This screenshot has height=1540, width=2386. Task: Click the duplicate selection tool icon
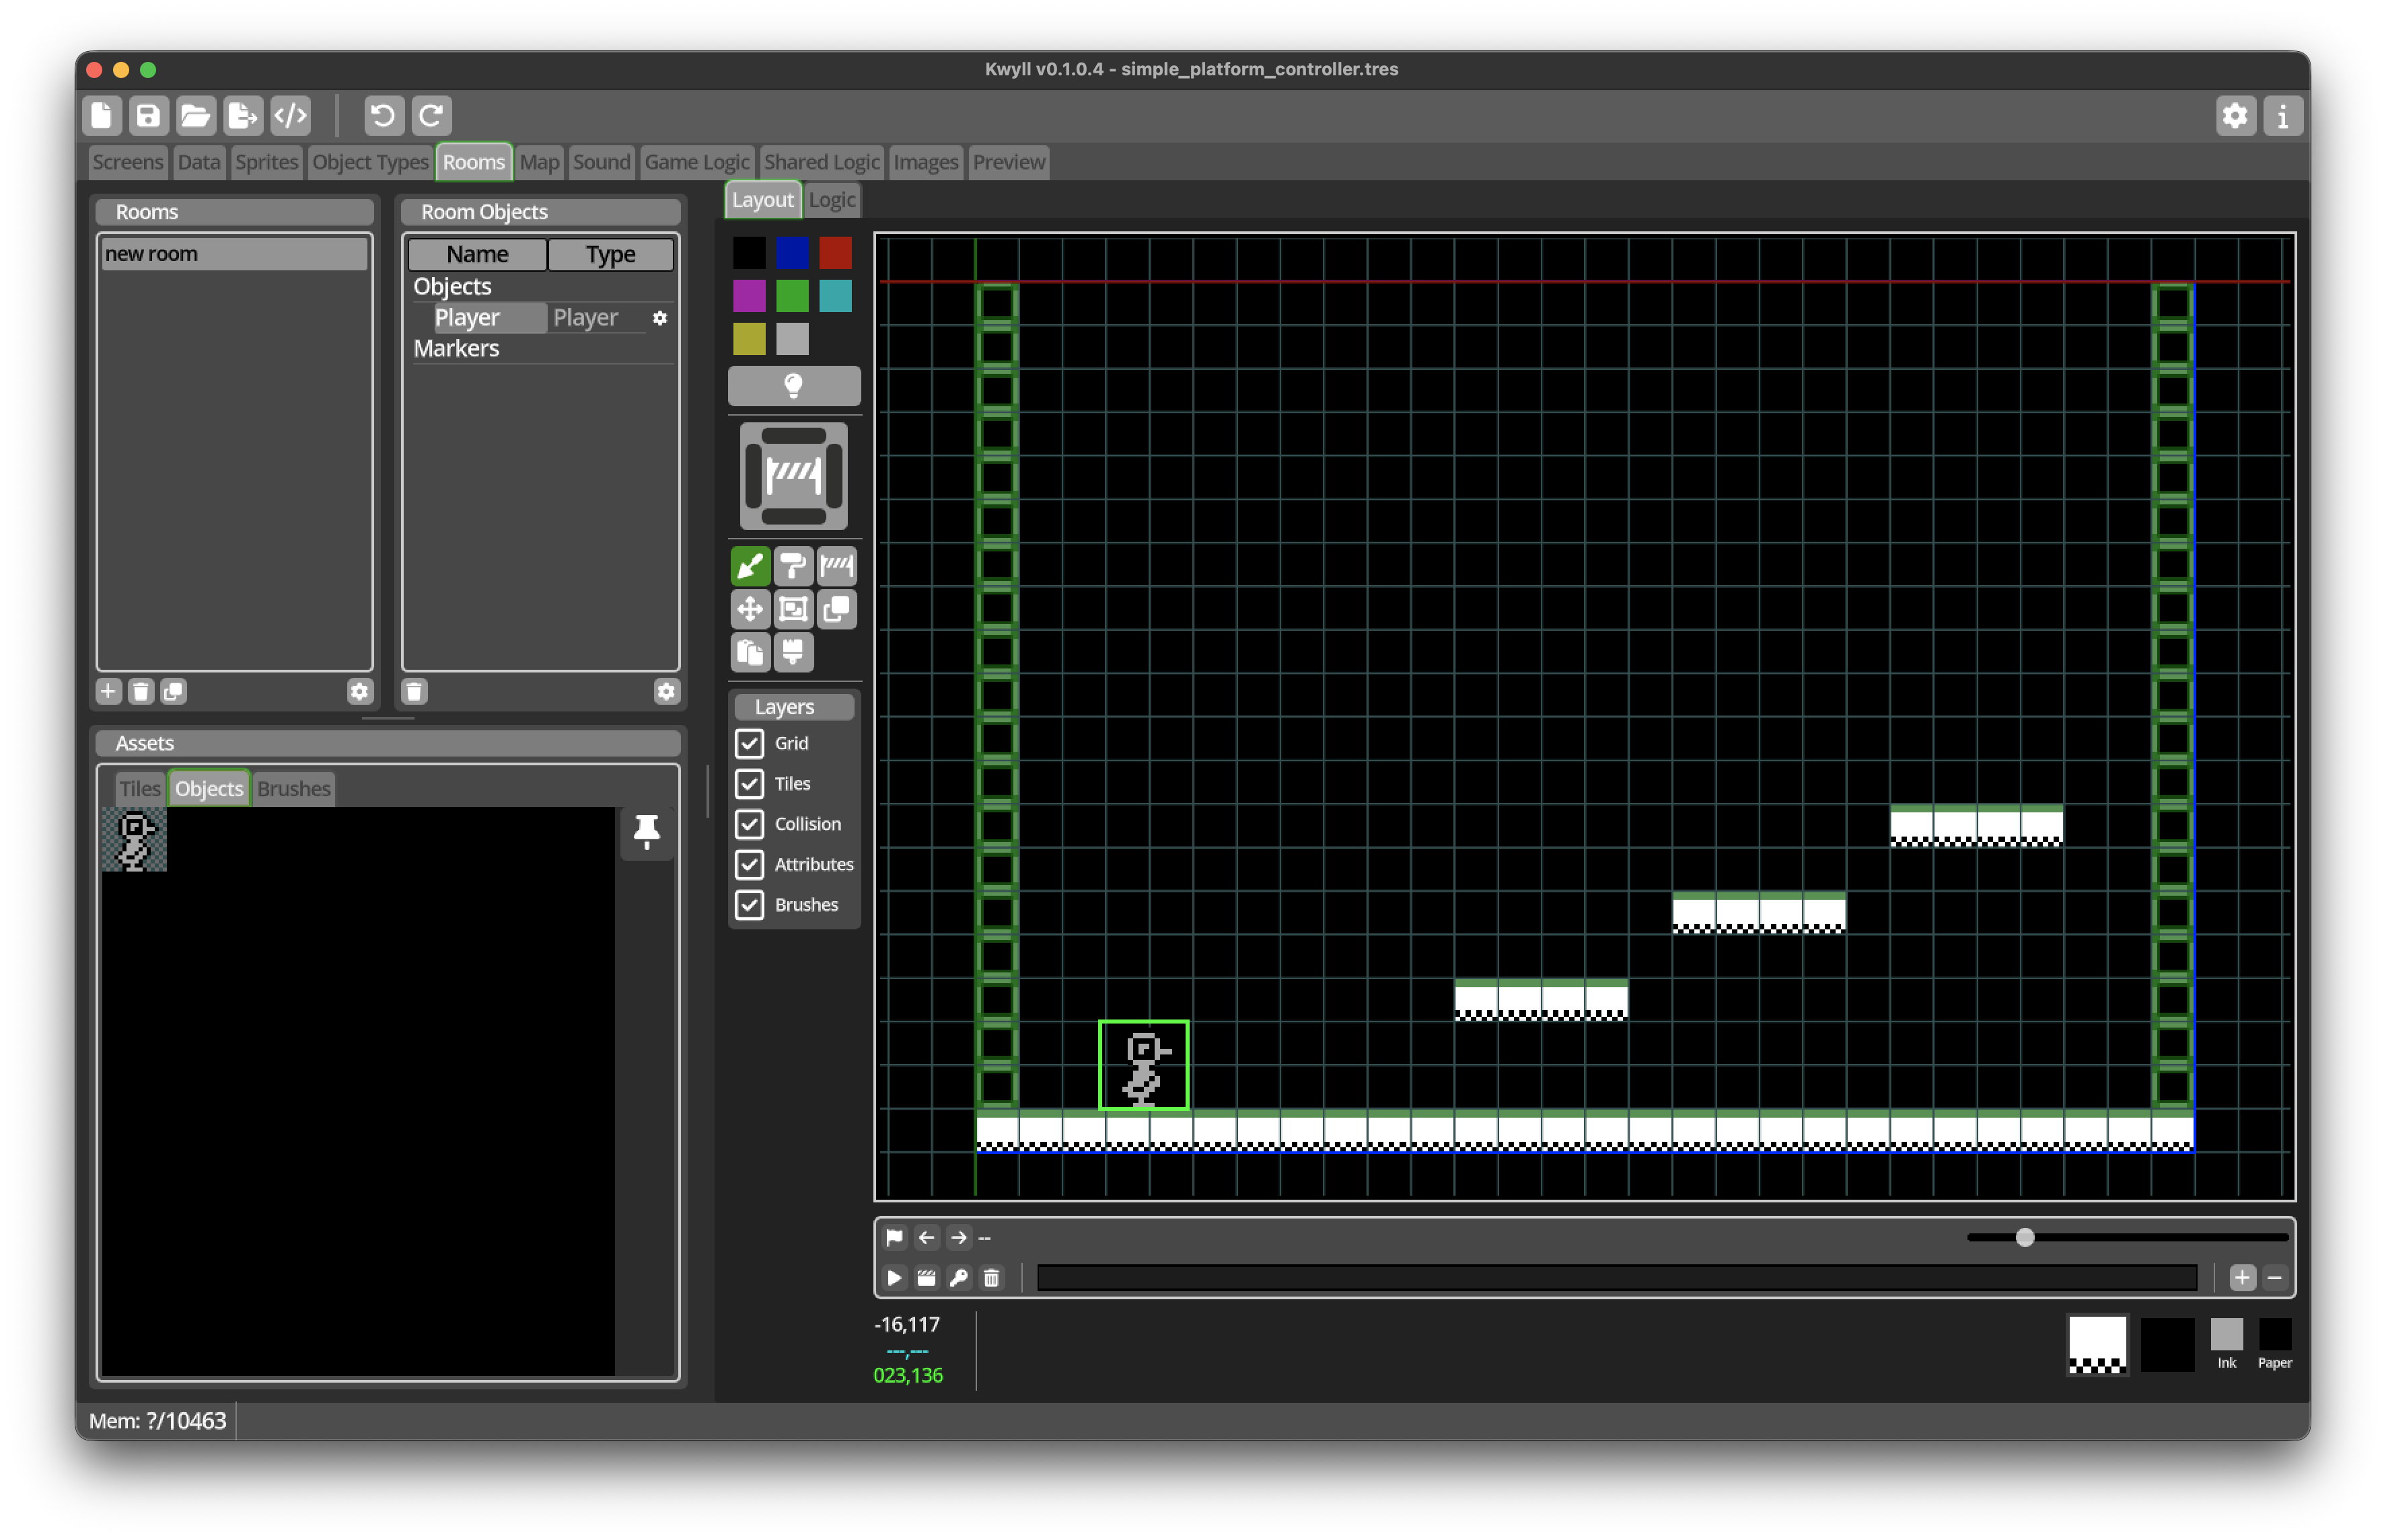(836, 609)
